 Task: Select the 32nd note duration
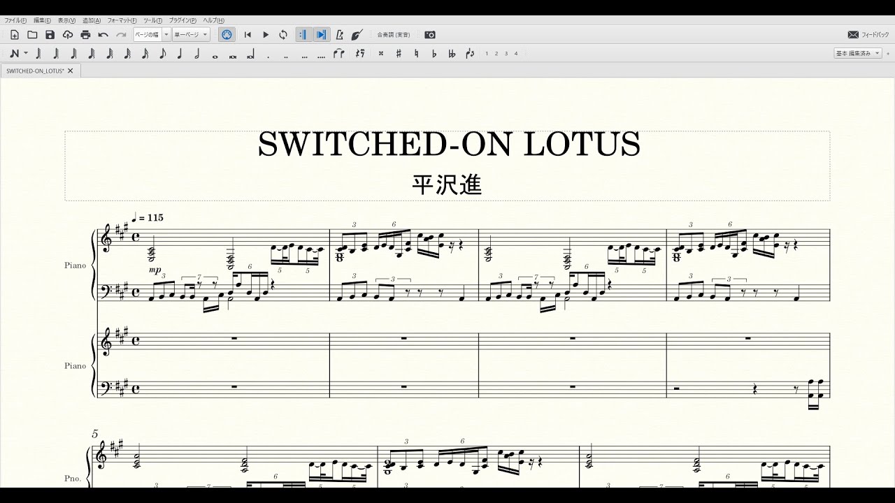point(127,53)
